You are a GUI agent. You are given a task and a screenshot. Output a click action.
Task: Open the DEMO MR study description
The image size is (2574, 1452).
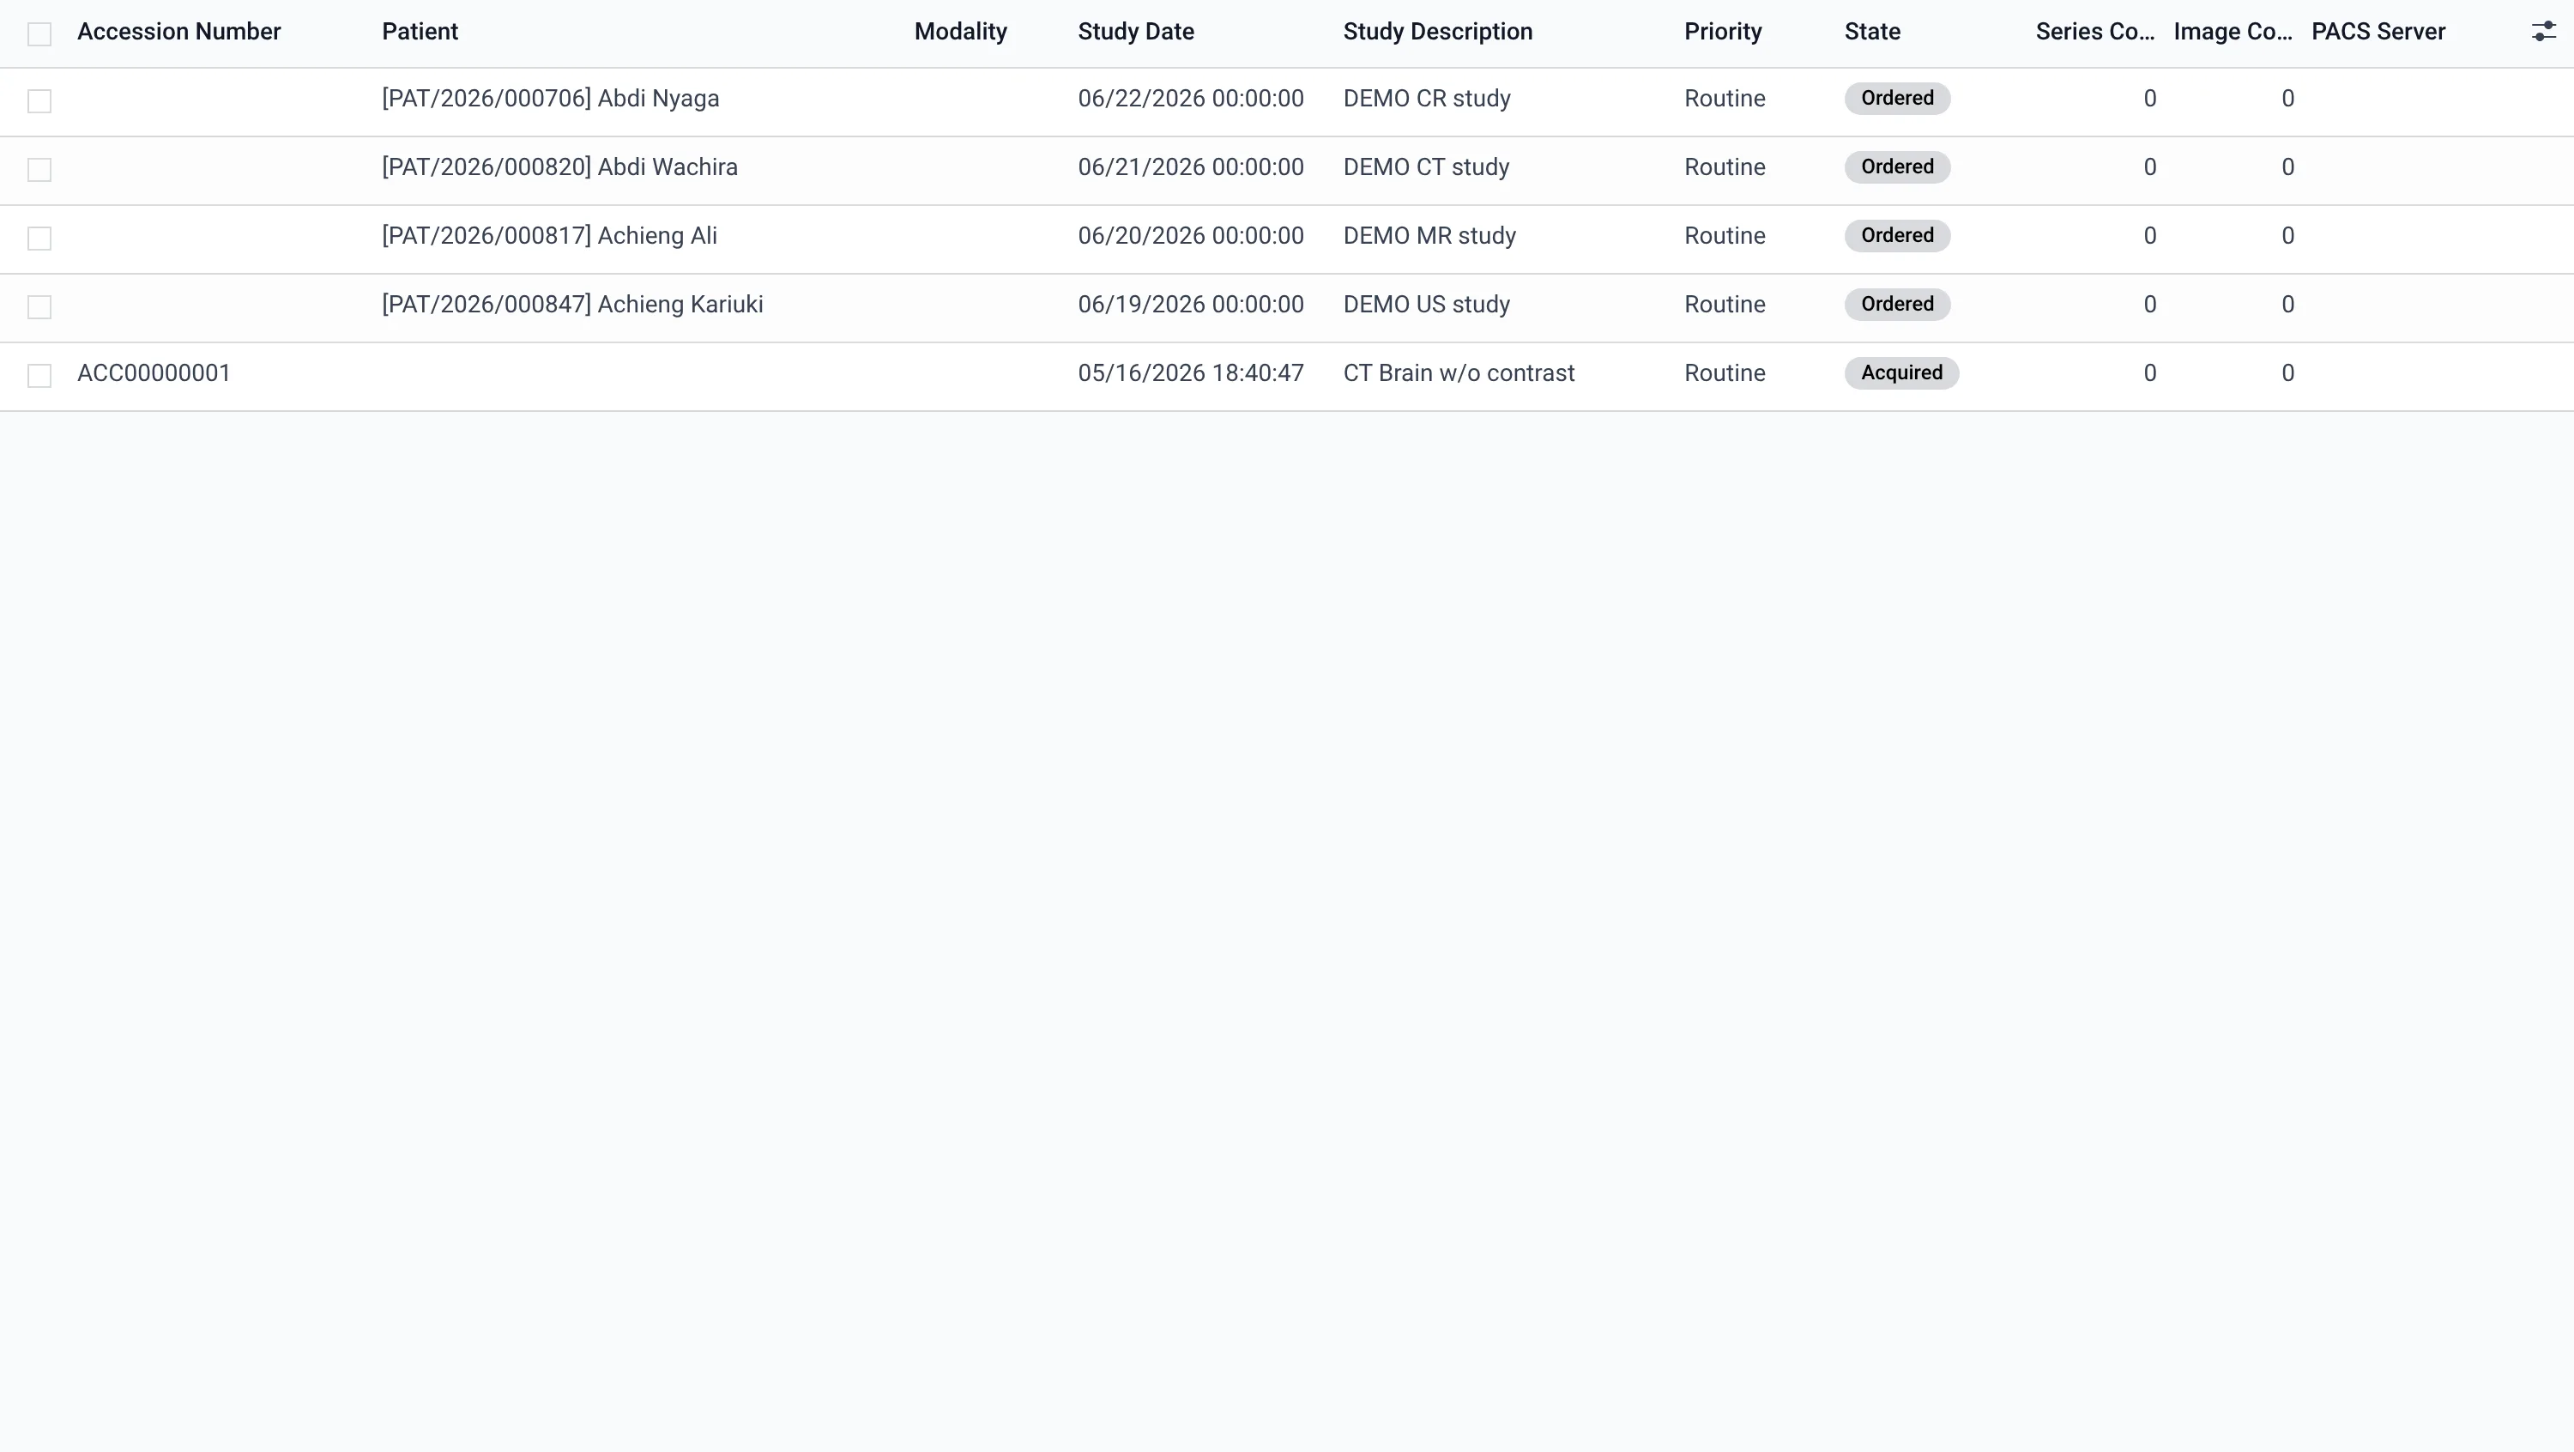pos(1429,236)
